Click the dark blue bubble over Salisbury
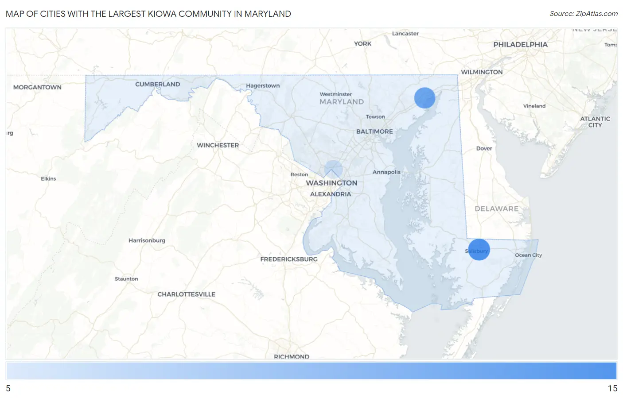The width and height of the screenshot is (623, 398). (x=479, y=249)
